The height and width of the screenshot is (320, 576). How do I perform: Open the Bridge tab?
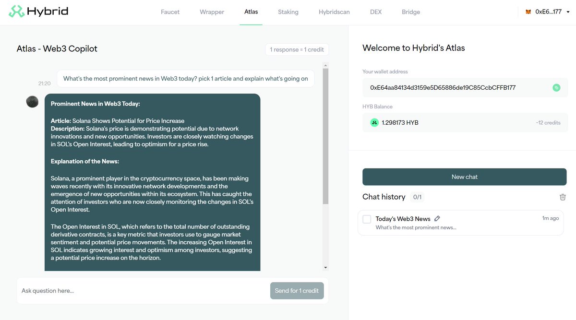pyautogui.click(x=411, y=12)
